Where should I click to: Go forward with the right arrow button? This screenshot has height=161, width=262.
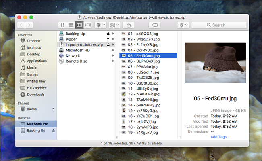tap(29, 25)
